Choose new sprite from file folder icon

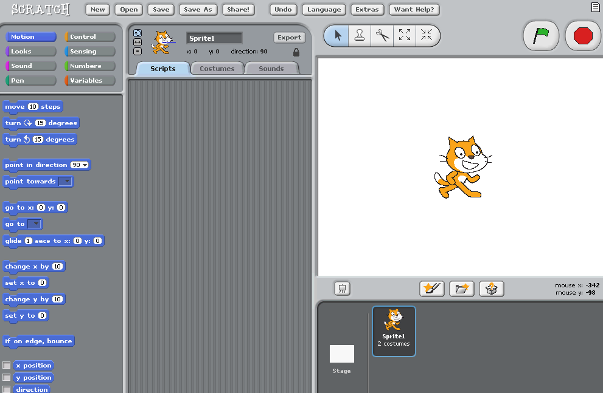(x=461, y=289)
